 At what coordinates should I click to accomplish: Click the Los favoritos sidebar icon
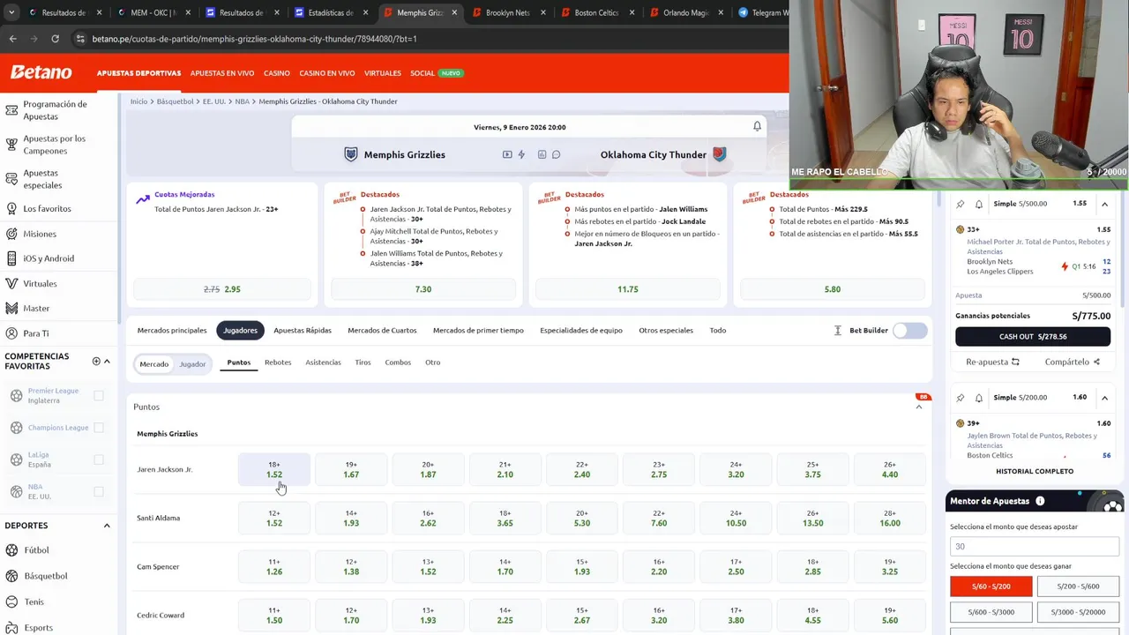pyautogui.click(x=11, y=209)
